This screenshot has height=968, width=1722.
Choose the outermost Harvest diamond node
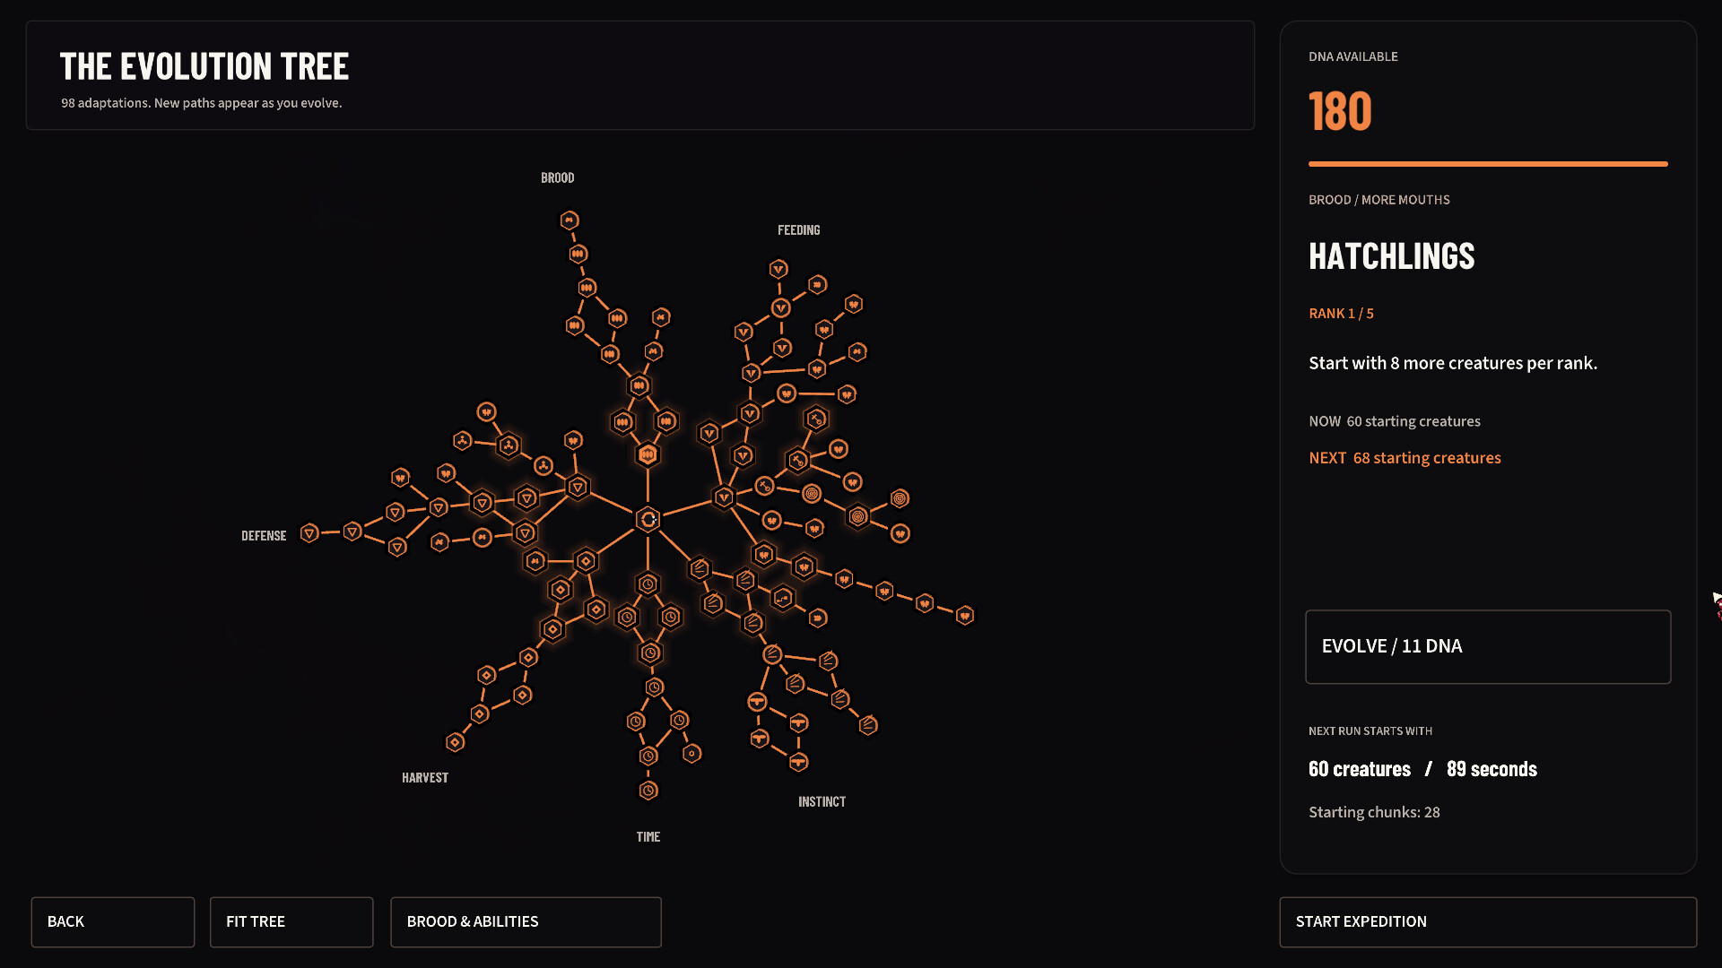click(x=456, y=742)
